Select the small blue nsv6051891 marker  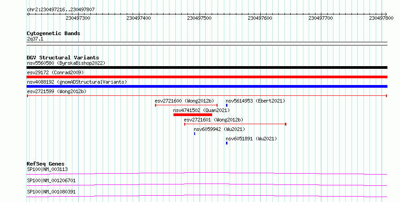(x=227, y=143)
